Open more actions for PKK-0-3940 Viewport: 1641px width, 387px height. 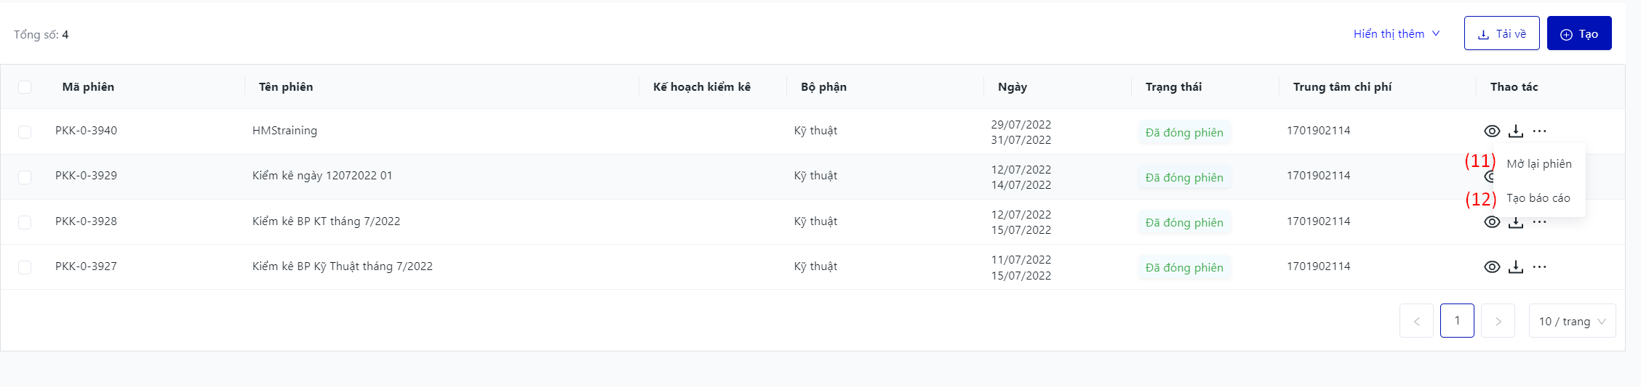[x=1540, y=131]
